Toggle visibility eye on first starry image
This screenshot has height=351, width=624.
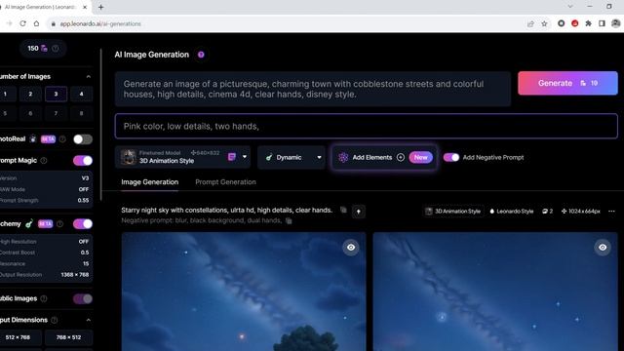point(351,248)
